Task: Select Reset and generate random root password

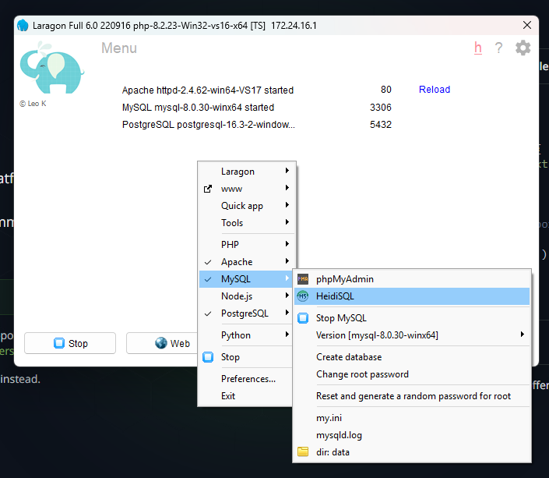Action: [412, 396]
